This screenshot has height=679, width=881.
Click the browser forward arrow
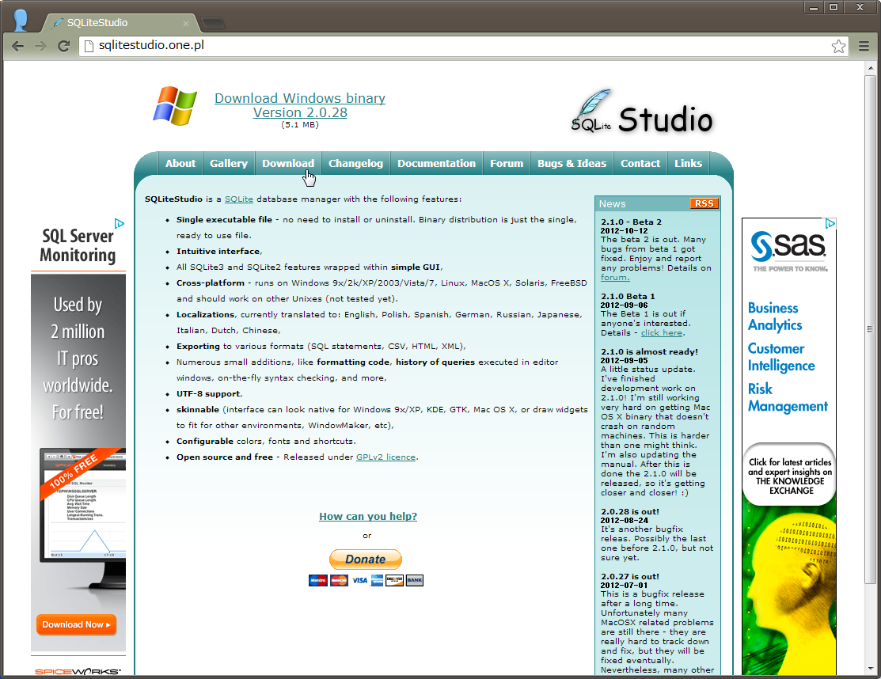(x=40, y=46)
